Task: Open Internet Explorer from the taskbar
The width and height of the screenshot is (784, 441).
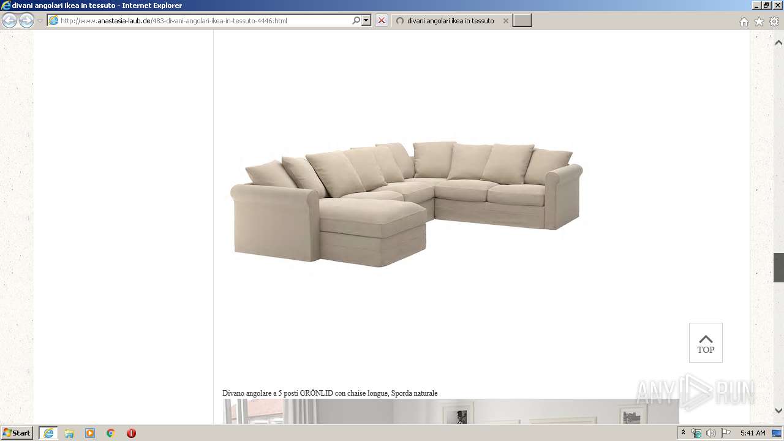Action: click(x=48, y=433)
